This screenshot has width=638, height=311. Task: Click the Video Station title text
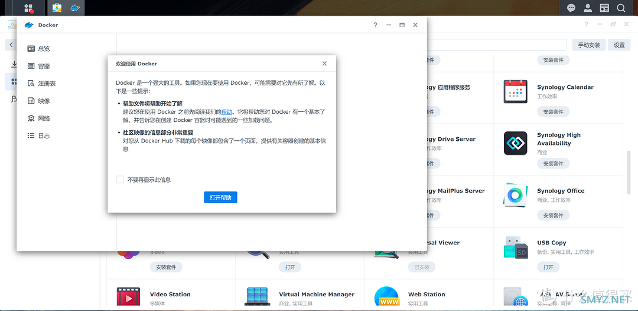click(x=170, y=295)
